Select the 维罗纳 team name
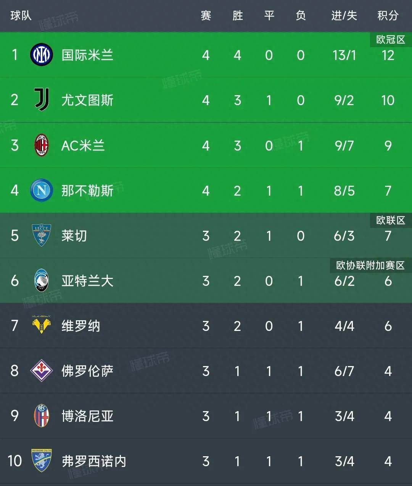412x486 pixels. coord(80,326)
